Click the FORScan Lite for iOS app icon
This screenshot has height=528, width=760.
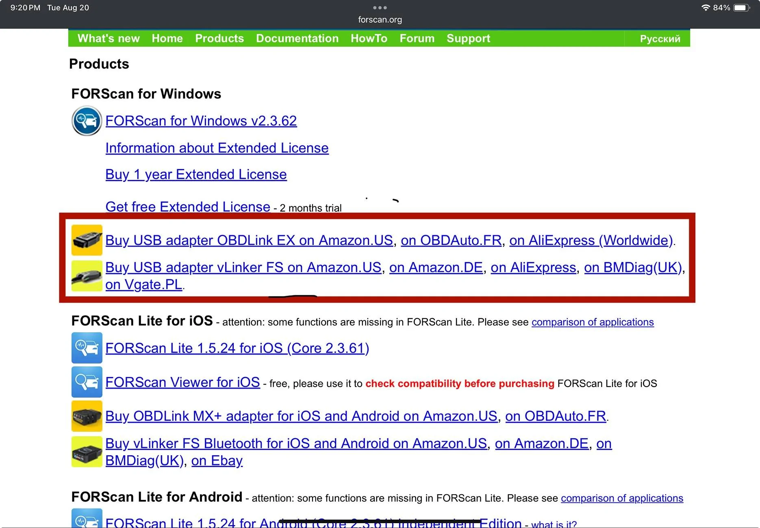(x=87, y=348)
